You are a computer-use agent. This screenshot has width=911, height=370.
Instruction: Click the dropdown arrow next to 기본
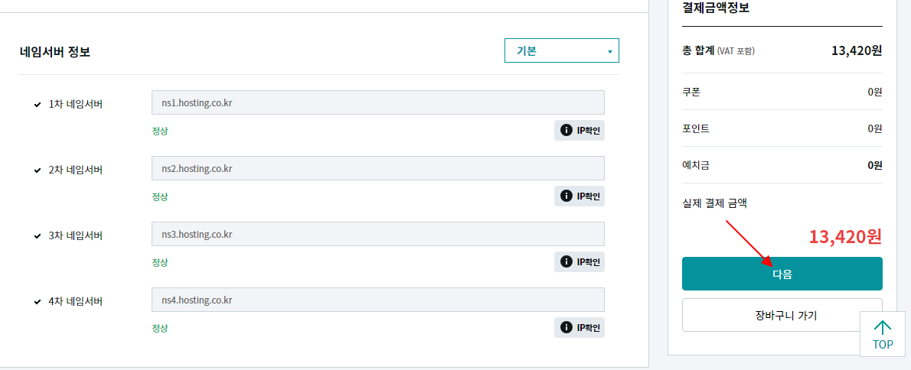coord(609,52)
